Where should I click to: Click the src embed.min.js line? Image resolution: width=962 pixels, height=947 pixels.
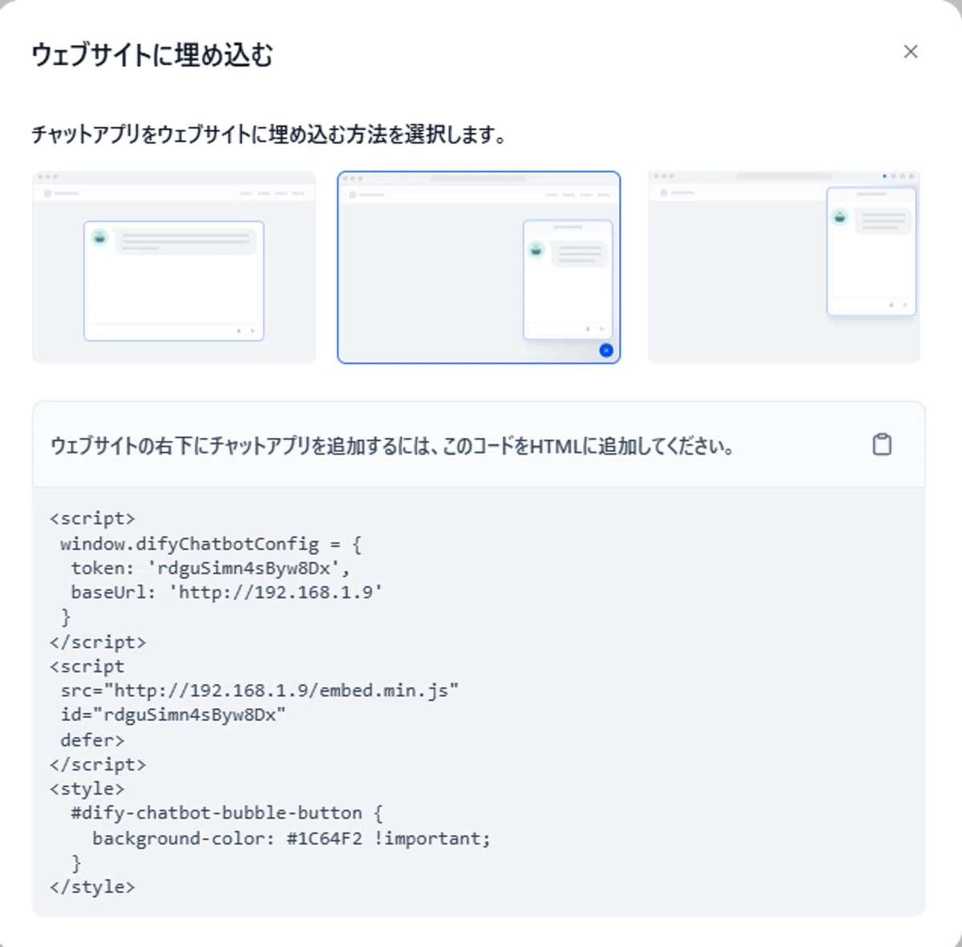[x=260, y=690]
